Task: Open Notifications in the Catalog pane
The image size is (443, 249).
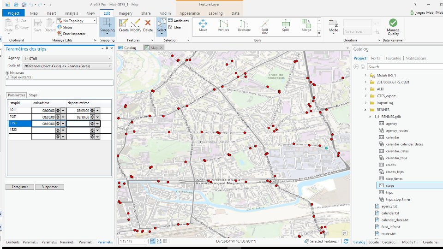Action: coord(416,58)
